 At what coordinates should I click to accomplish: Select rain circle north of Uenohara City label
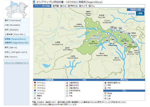[72, 19]
